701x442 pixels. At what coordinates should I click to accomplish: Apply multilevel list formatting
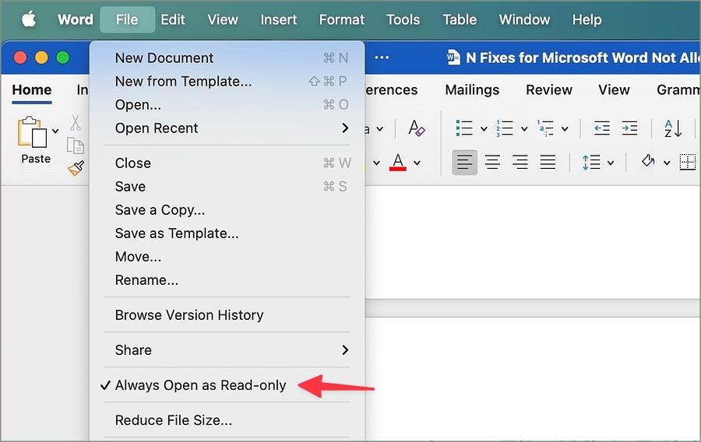(545, 128)
